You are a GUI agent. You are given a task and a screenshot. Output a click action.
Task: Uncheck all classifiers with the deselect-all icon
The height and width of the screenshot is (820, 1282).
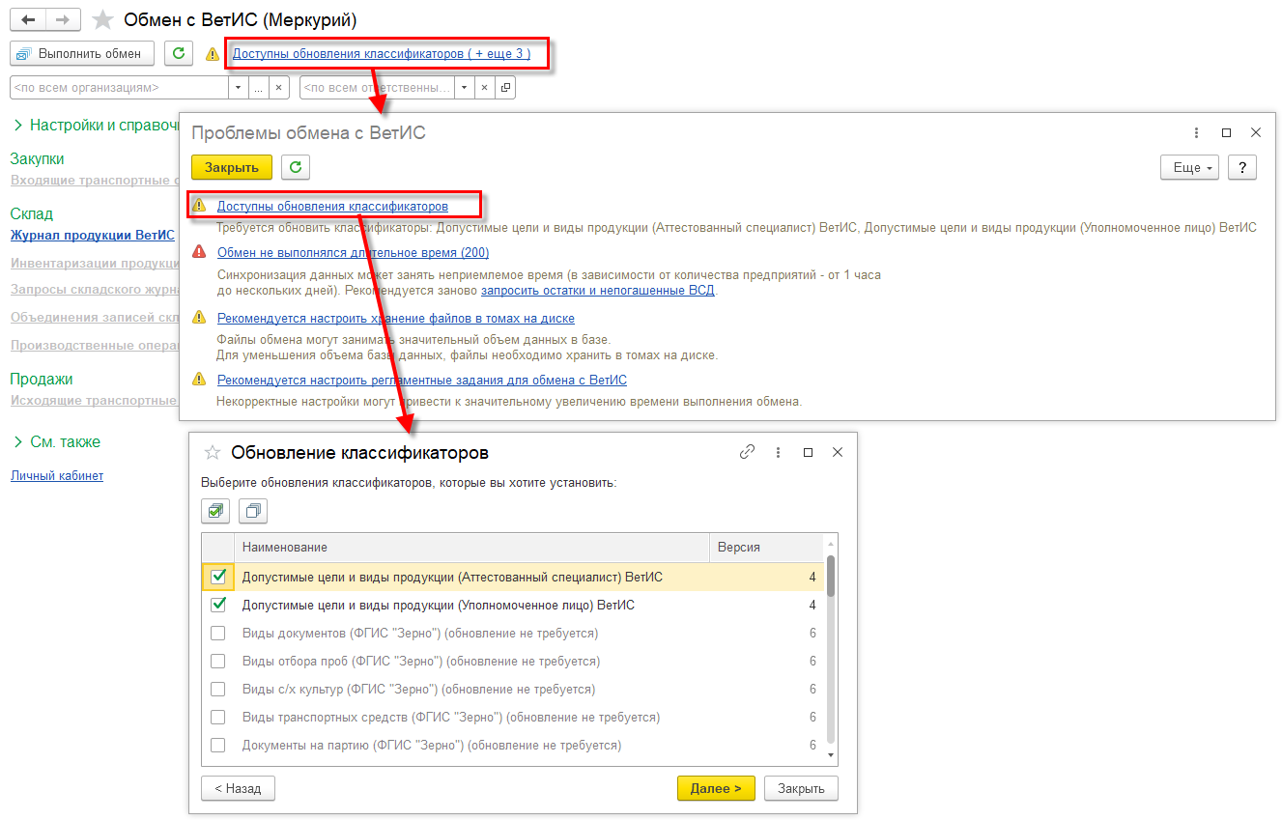253,510
